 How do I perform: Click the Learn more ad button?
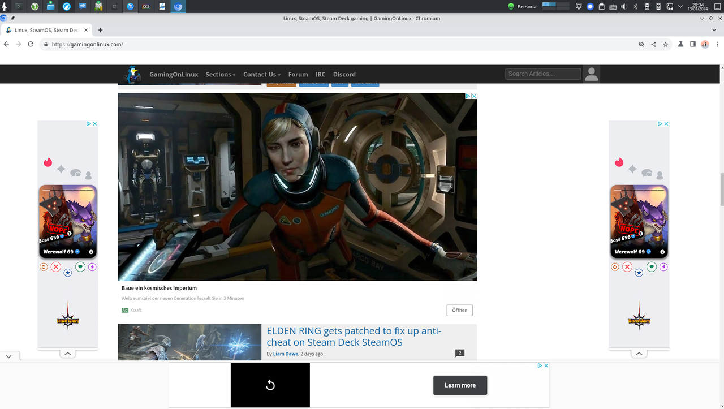tap(460, 385)
